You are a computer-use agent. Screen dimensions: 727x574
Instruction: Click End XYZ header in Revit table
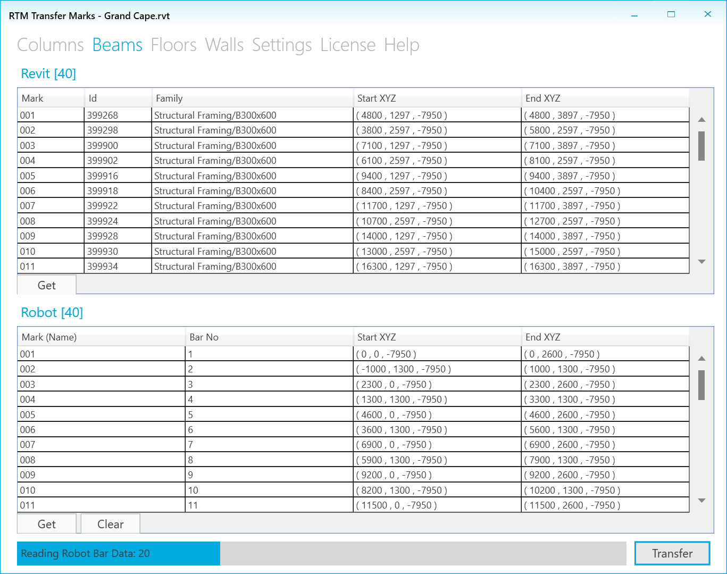tap(605, 98)
